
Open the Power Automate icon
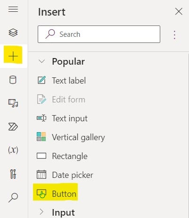(13, 127)
